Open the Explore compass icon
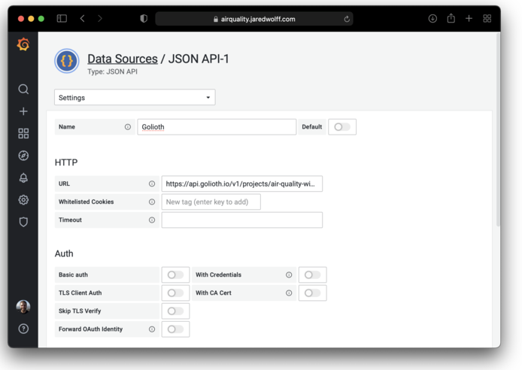 click(23, 156)
